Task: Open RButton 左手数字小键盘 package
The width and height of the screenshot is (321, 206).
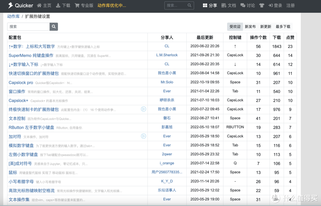Action: [31, 127]
